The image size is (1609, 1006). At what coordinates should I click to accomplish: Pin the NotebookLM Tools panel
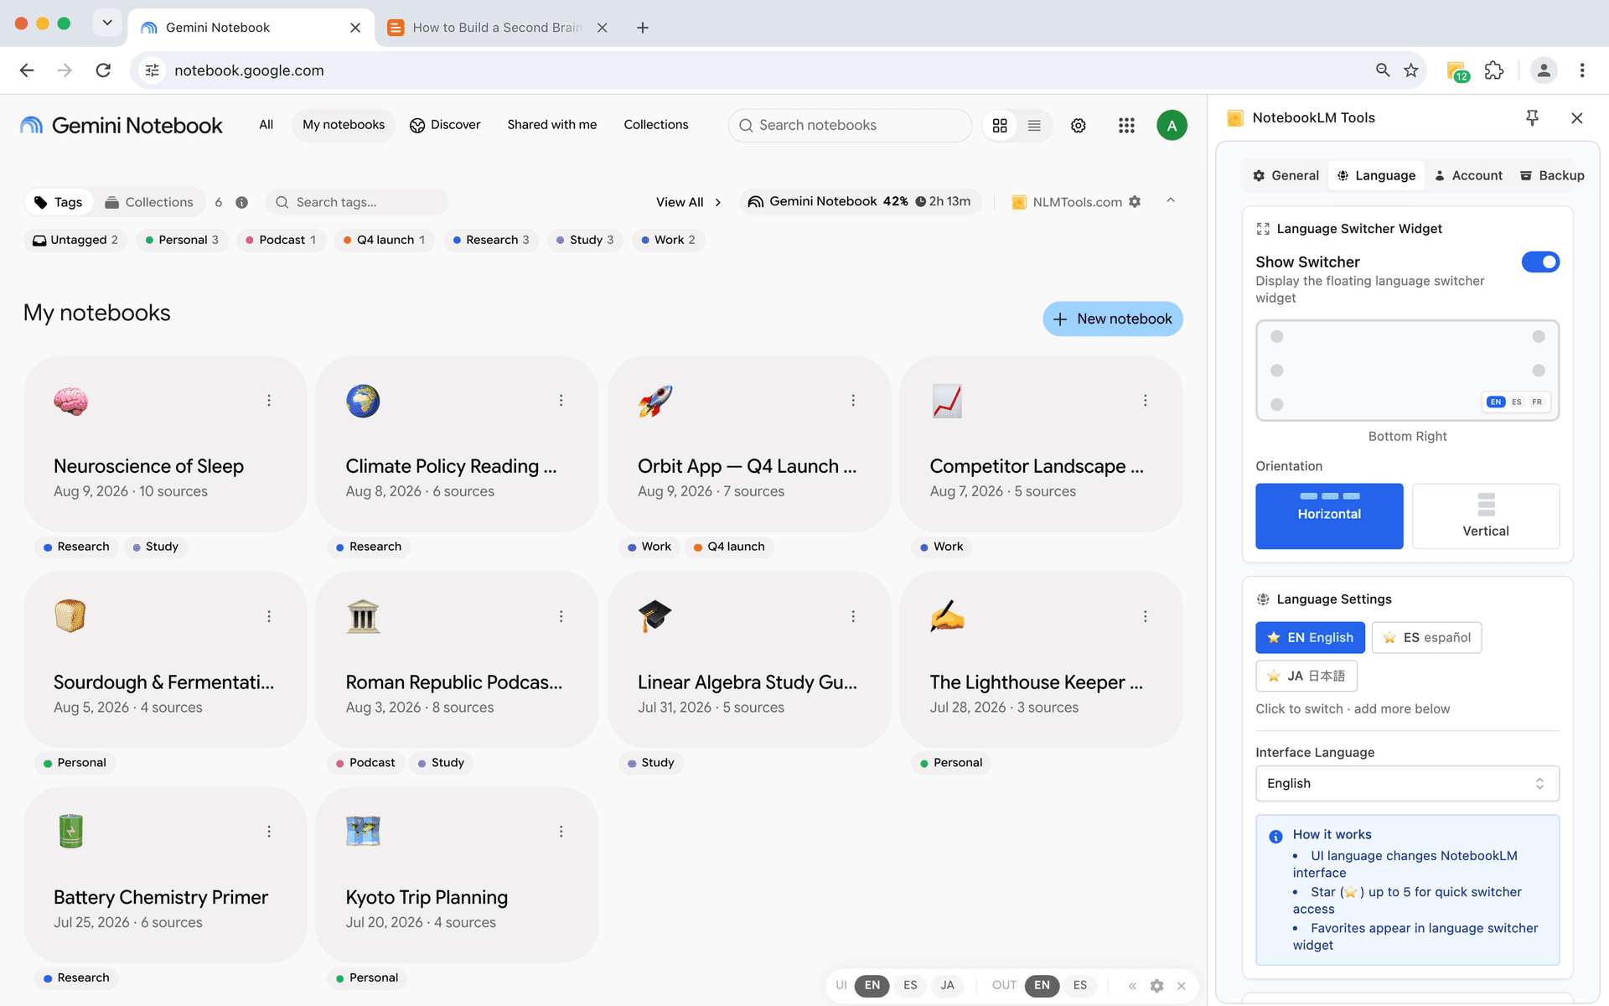coord(1532,118)
